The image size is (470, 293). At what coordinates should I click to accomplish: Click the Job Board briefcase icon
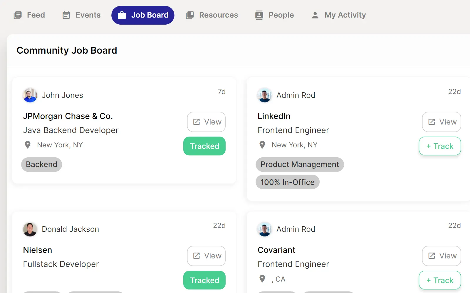point(122,15)
